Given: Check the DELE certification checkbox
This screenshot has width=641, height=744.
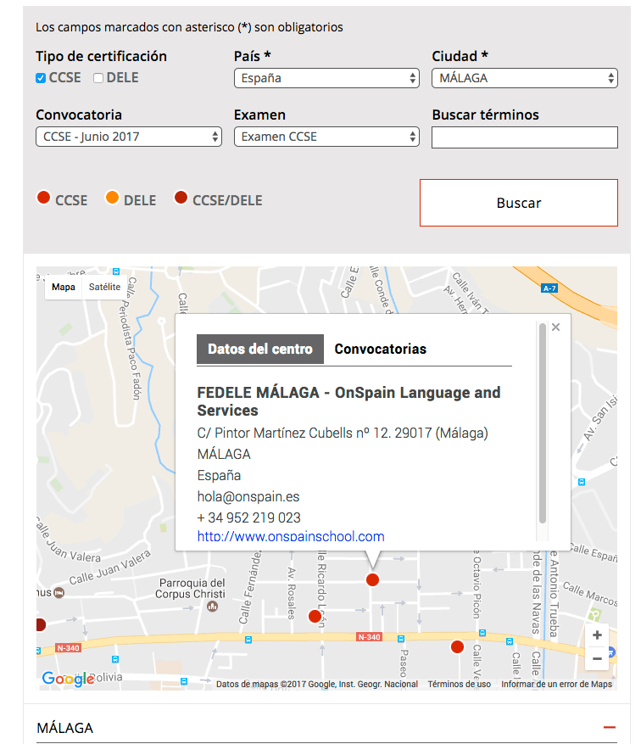Looking at the screenshot, I should 98,78.
